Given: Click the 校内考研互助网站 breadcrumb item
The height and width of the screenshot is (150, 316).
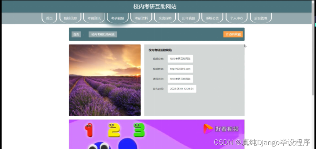Looking at the screenshot, I should click(103, 34).
